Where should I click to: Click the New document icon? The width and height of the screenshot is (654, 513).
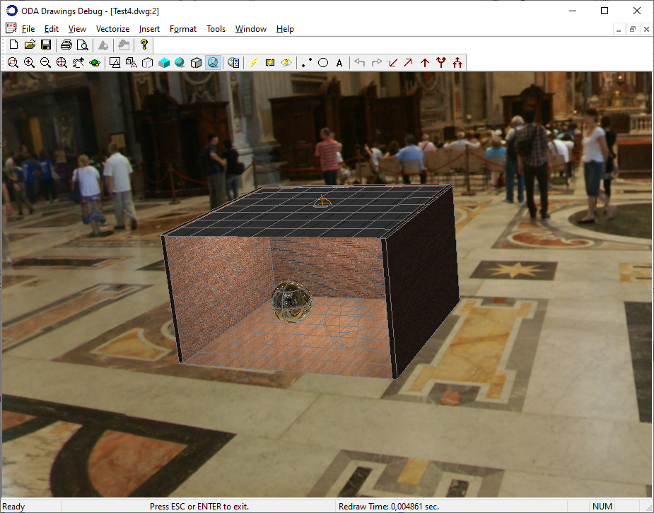coord(13,45)
